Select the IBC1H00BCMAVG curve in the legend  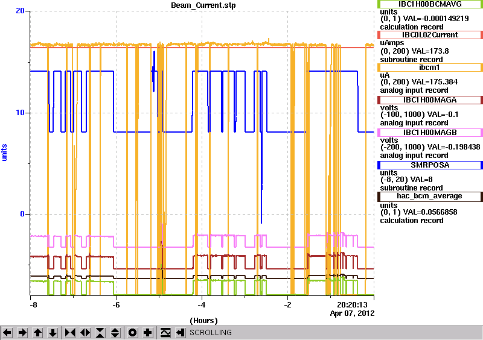click(430, 4)
